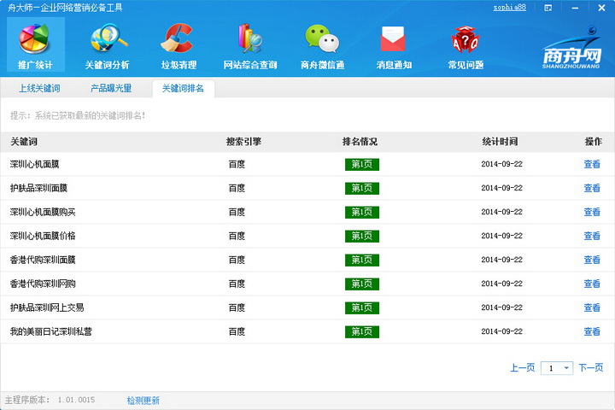The image size is (615, 410).
Task: Select keyword 护肤品深圳面膜
Action: tap(38, 188)
